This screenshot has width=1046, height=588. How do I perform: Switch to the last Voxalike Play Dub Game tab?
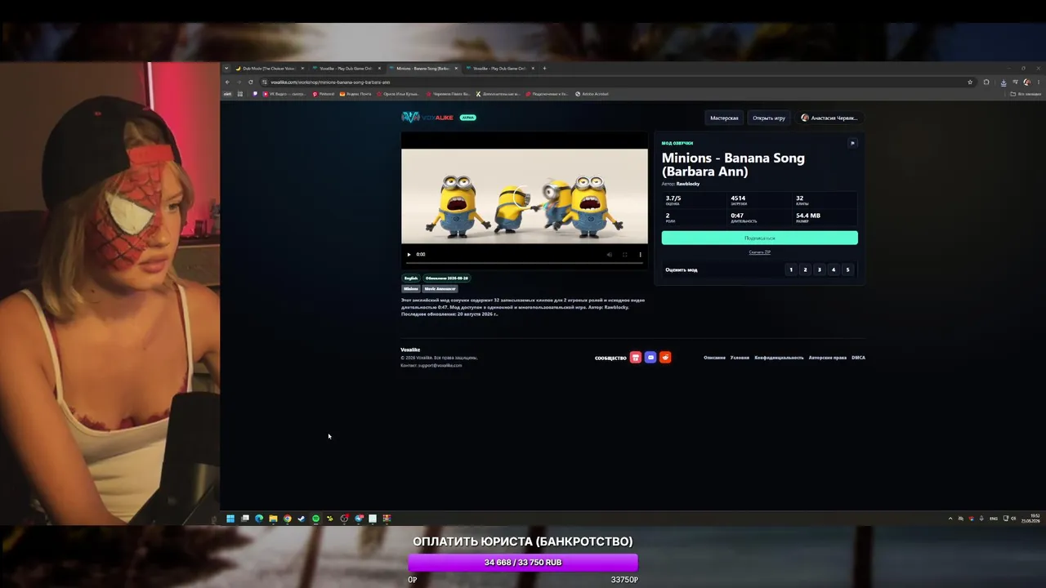500,69
